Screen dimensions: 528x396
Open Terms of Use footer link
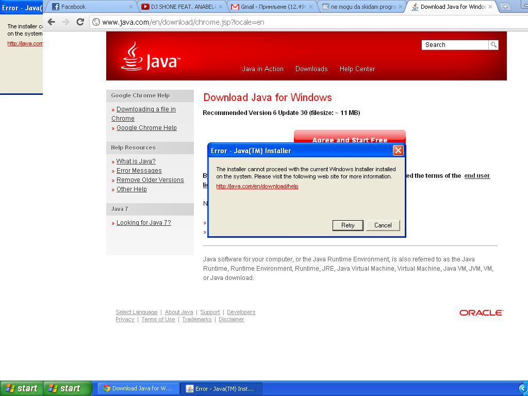(158, 319)
